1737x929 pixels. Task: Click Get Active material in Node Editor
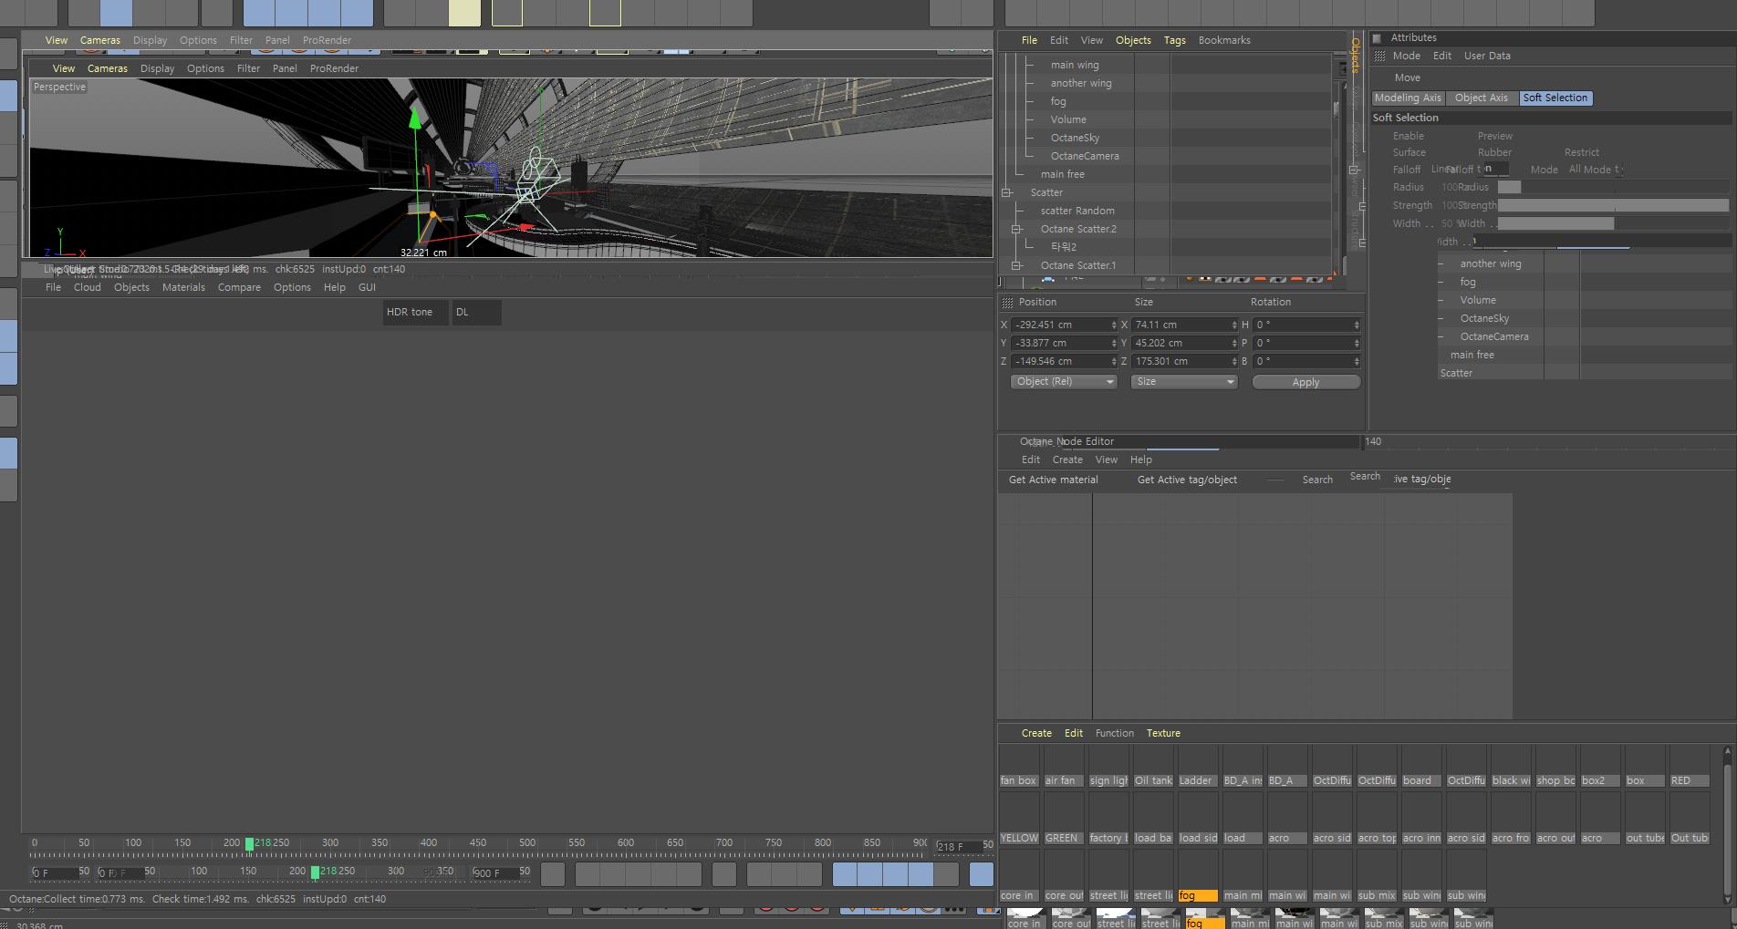[1054, 480]
